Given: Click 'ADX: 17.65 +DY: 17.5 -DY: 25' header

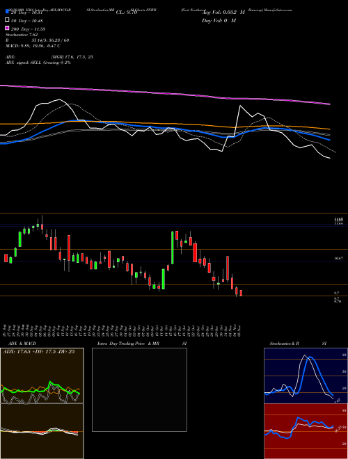Looking at the screenshot, I should (39, 352).
